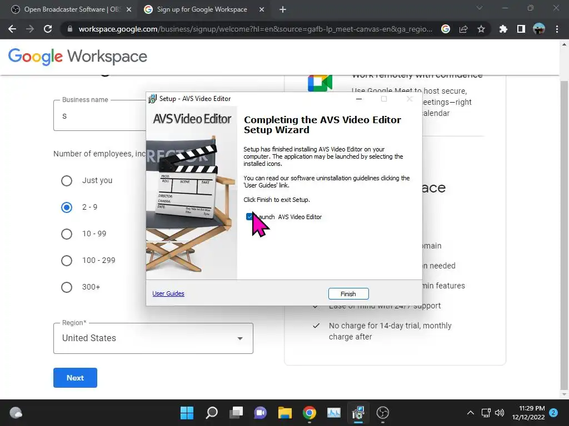Close the Google Workspace signup tab
This screenshot has height=426, width=569.
pos(262,9)
